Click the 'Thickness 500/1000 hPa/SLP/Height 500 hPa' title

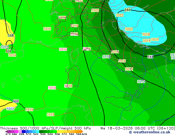point(45,128)
